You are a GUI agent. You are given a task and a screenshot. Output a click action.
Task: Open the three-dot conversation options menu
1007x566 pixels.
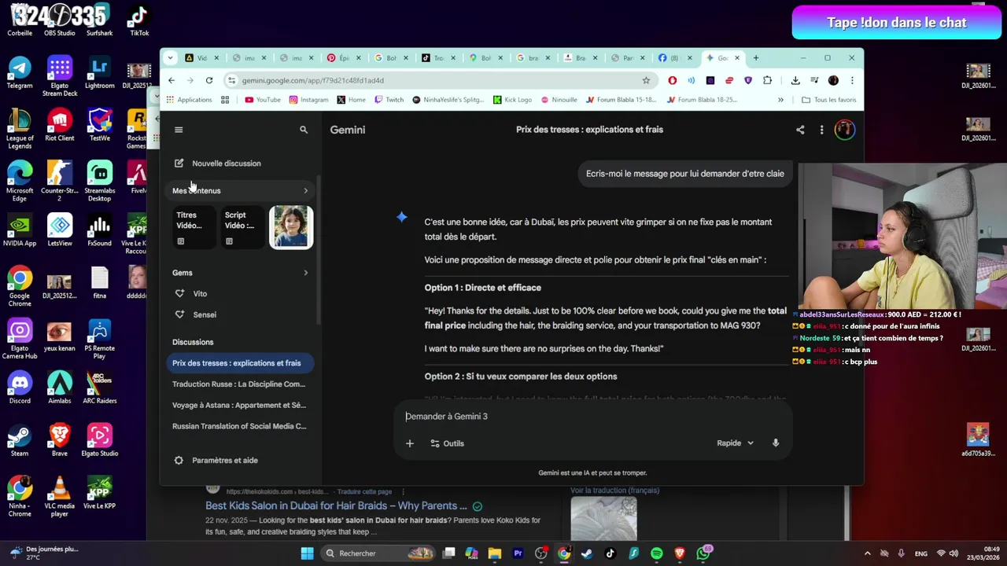(x=821, y=130)
